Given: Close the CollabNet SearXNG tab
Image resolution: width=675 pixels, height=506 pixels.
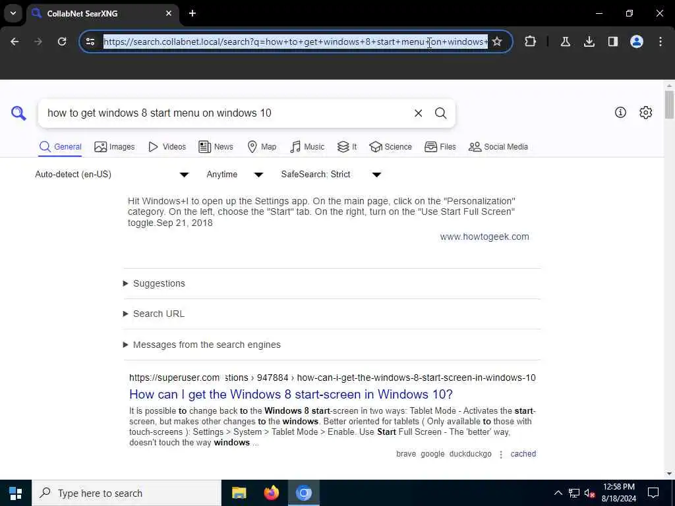Looking at the screenshot, I should click(169, 13).
